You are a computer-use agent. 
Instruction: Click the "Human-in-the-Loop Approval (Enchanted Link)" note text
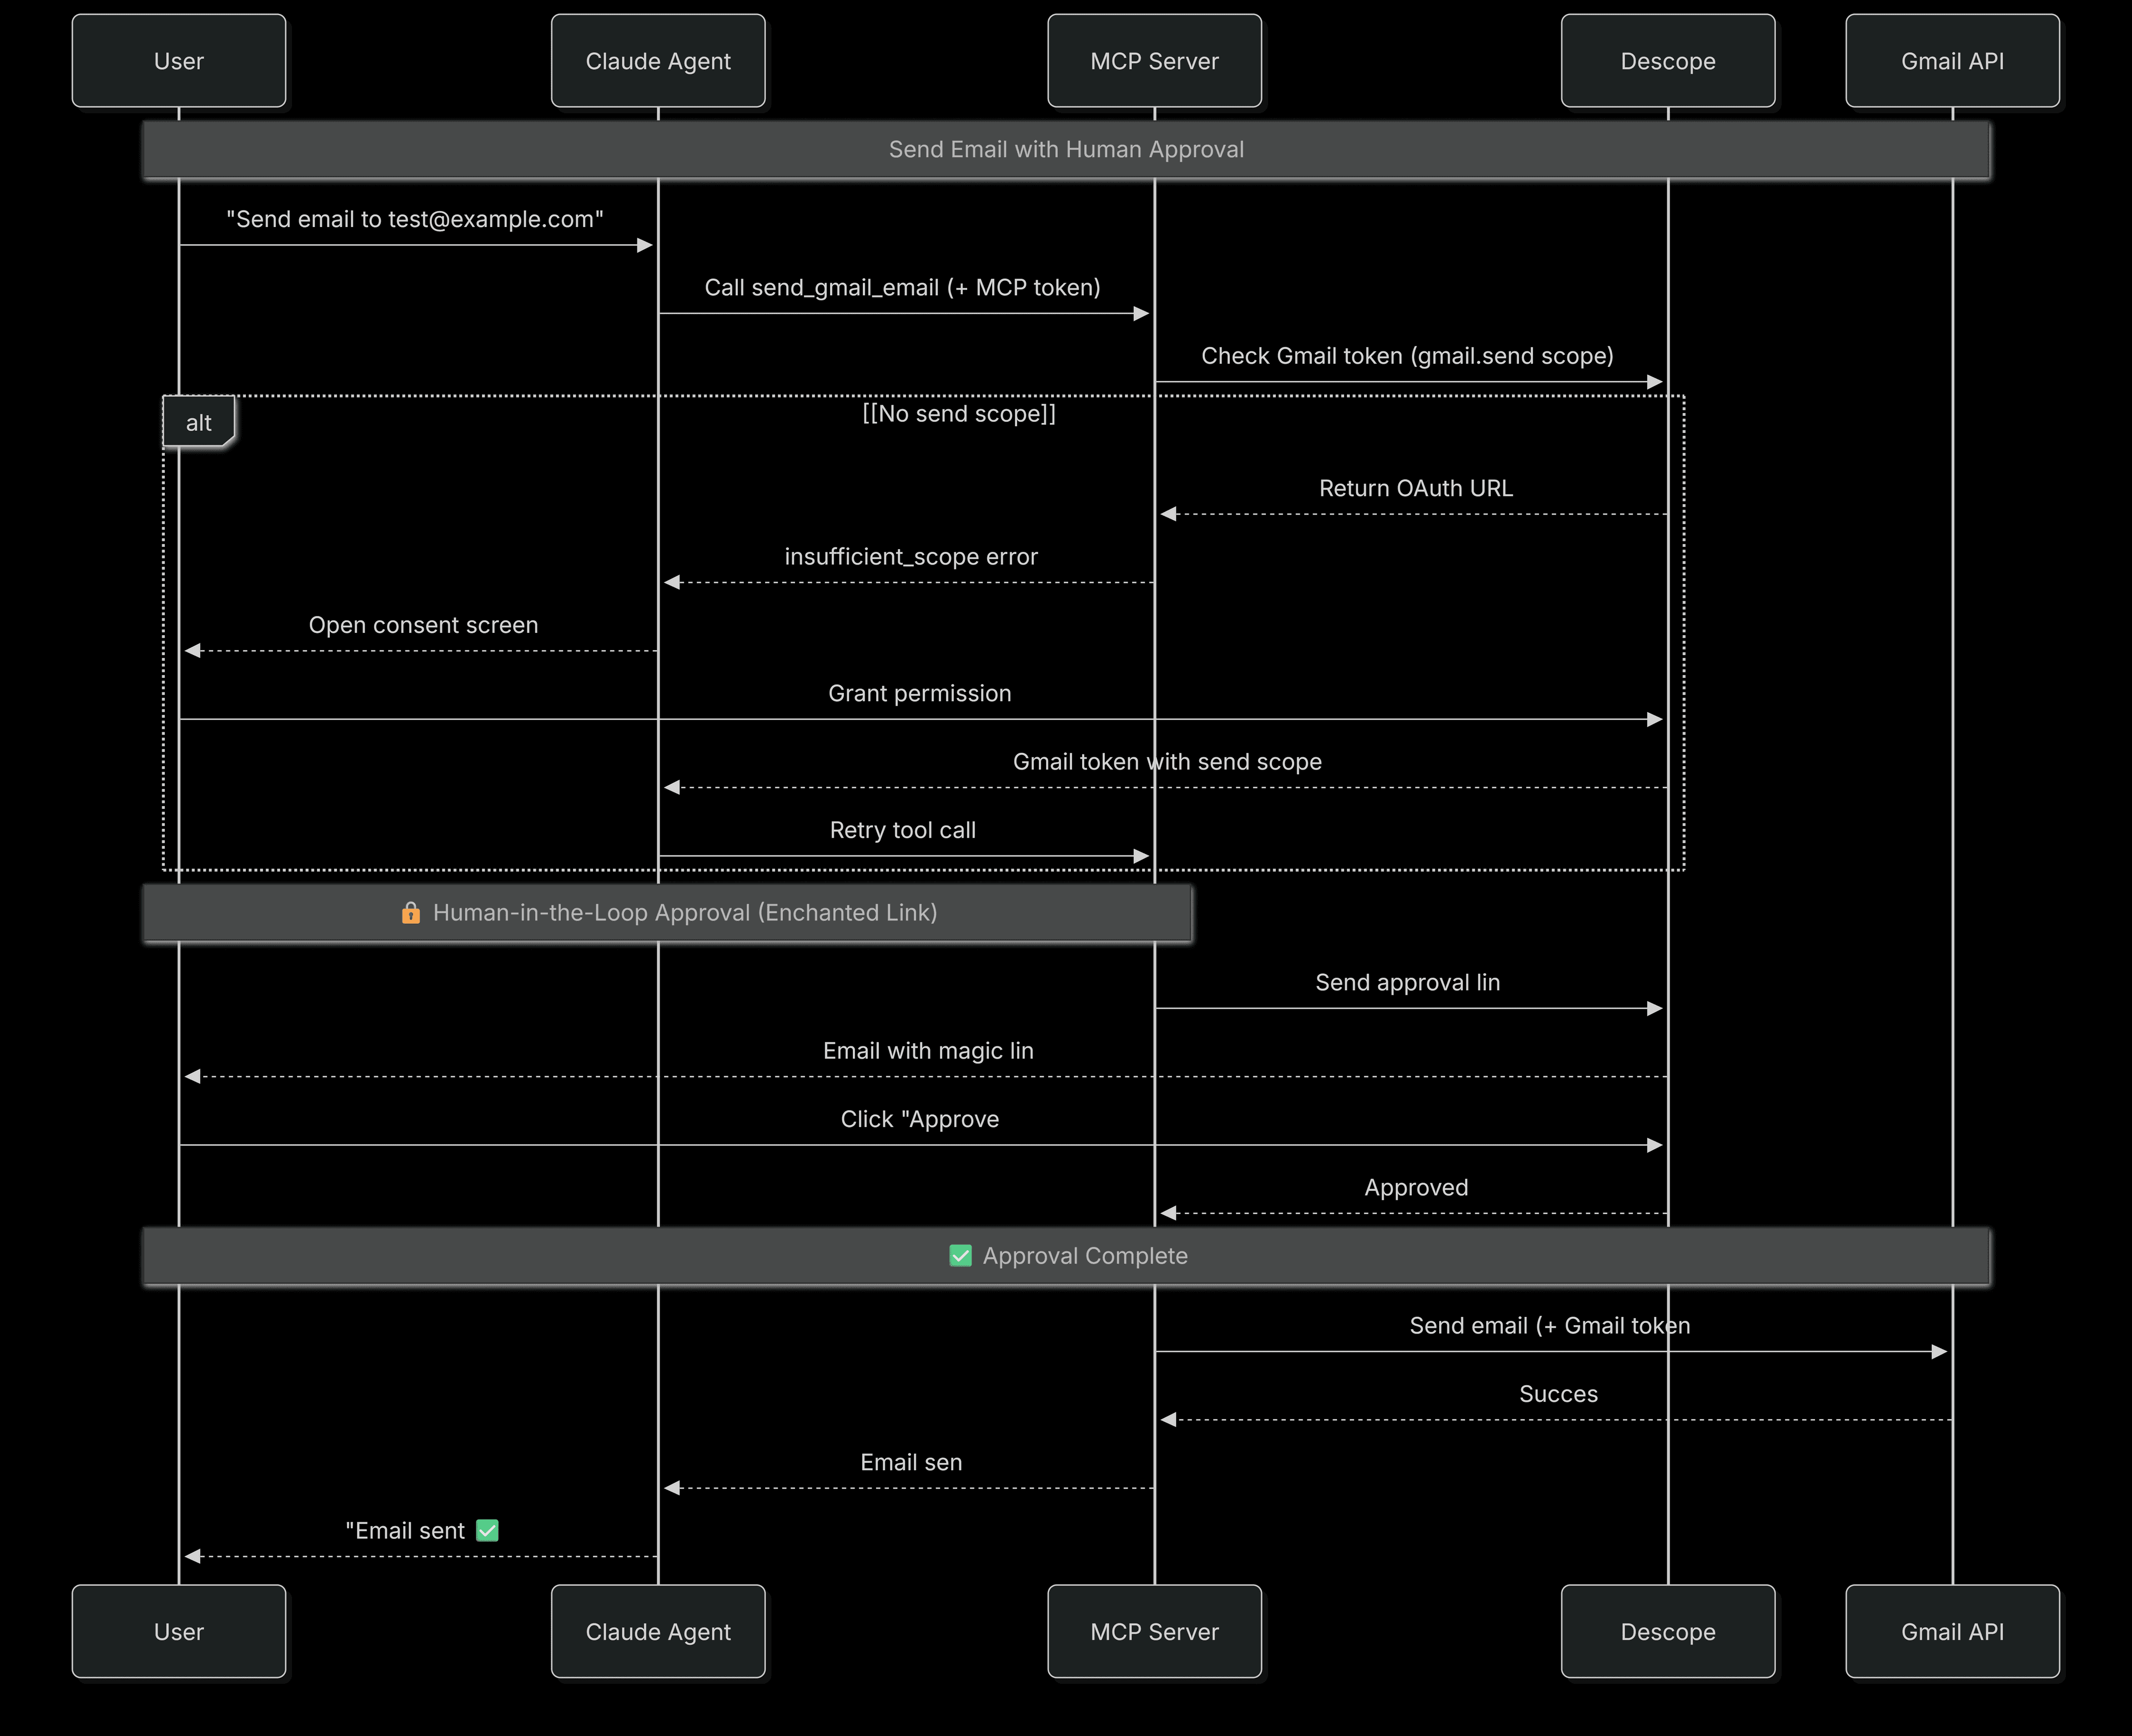click(685, 913)
